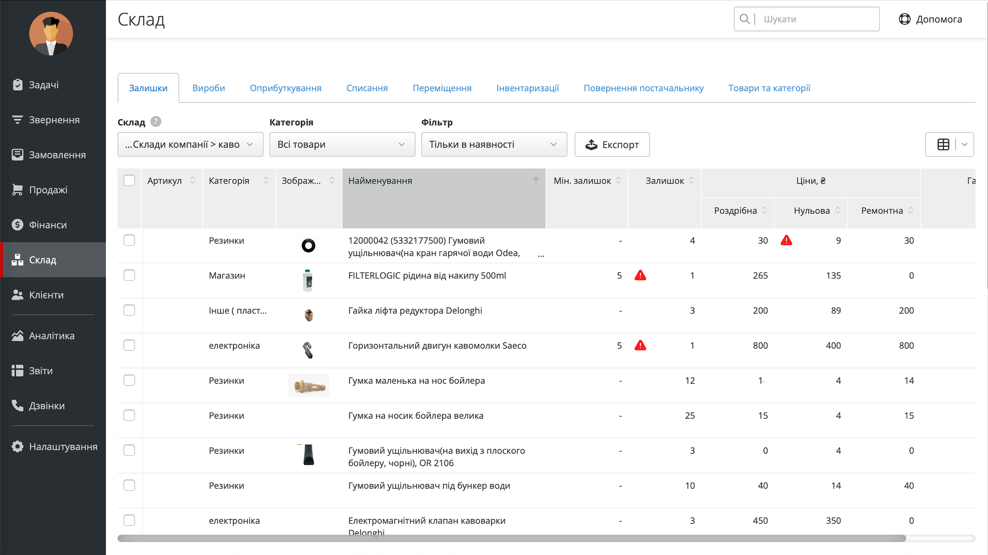
Task: Check the FILTERLOGIC рідина row checkbox
Action: (129, 275)
